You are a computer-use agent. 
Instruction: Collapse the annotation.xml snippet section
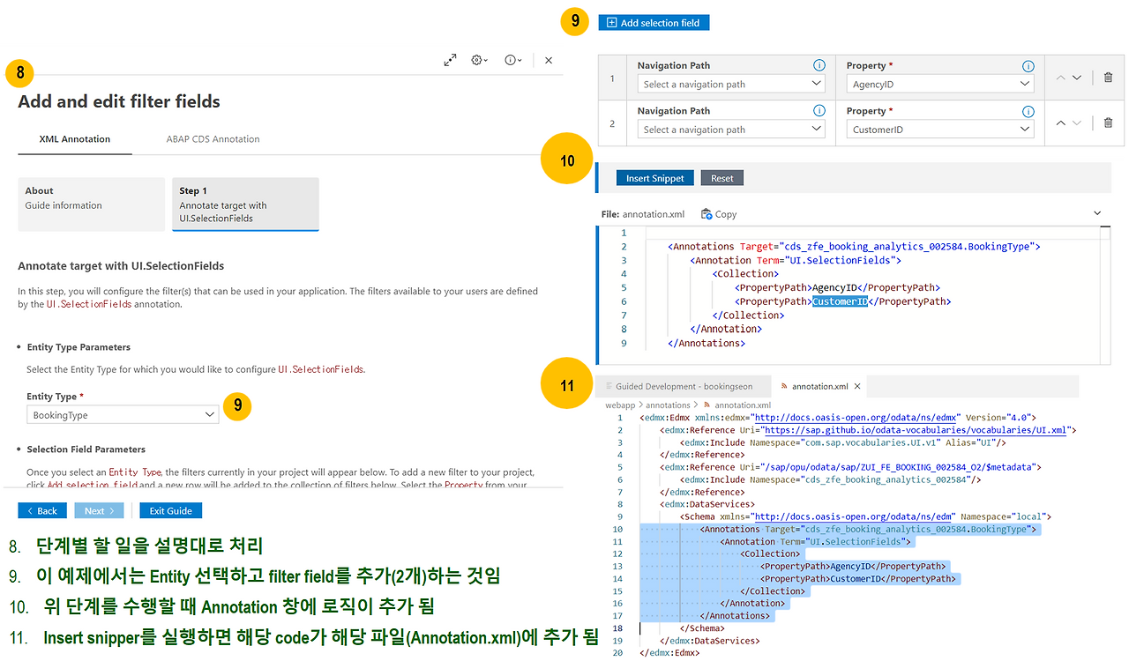pos(1097,213)
